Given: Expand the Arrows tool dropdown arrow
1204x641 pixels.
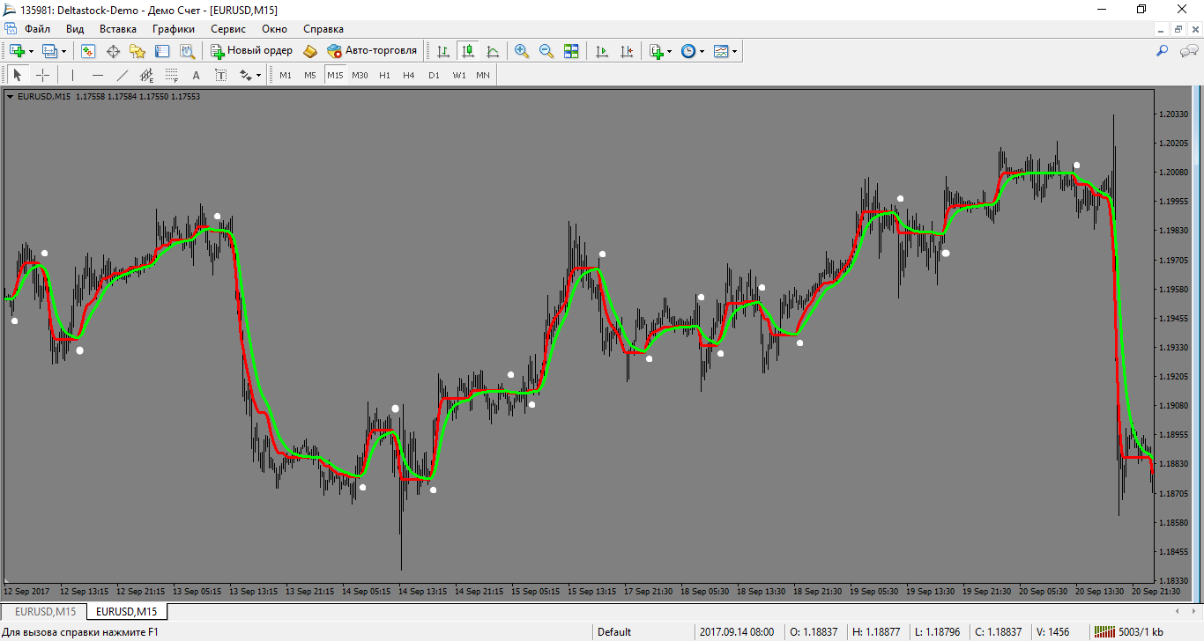Looking at the screenshot, I should click(x=258, y=75).
